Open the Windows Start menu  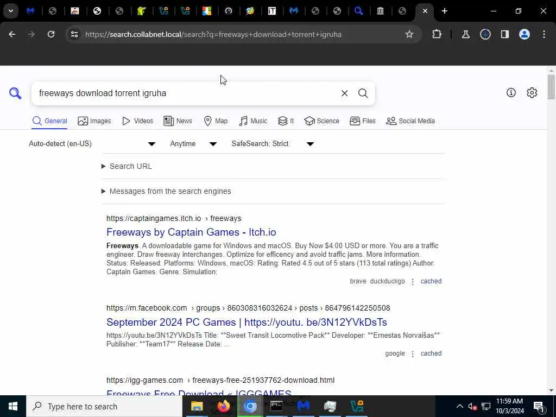[x=13, y=406]
